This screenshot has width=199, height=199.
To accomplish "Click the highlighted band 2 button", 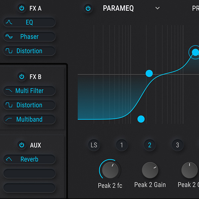I will click(150, 145).
